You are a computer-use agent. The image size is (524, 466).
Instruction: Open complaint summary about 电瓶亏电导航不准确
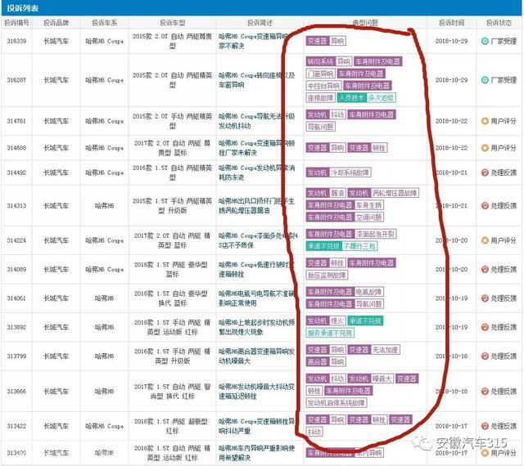tap(256, 298)
